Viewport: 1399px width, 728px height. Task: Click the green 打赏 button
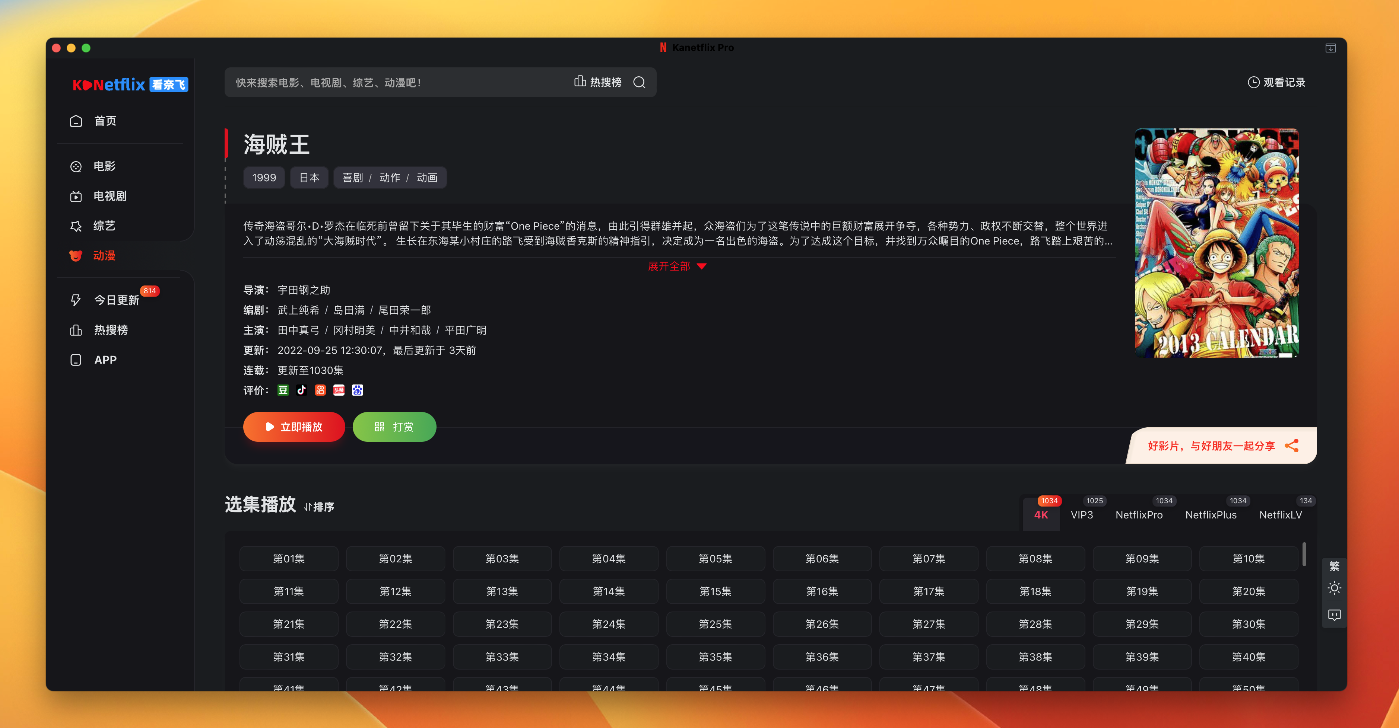pyautogui.click(x=394, y=427)
